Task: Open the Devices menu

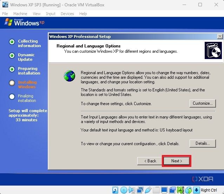Action: pyautogui.click(x=67, y=14)
